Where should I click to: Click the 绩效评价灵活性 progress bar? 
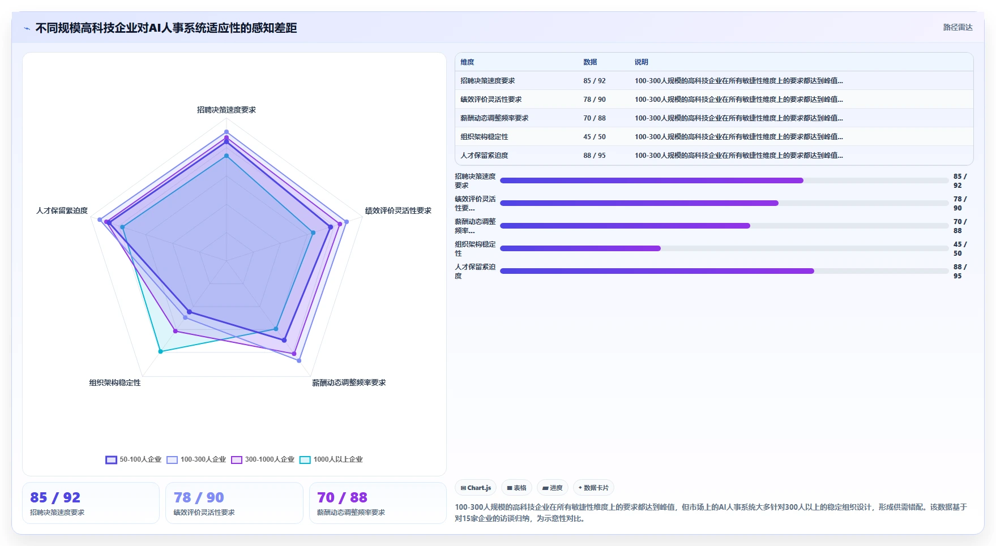coord(724,203)
